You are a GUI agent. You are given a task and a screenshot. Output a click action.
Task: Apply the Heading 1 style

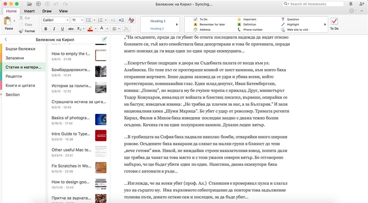(158, 21)
